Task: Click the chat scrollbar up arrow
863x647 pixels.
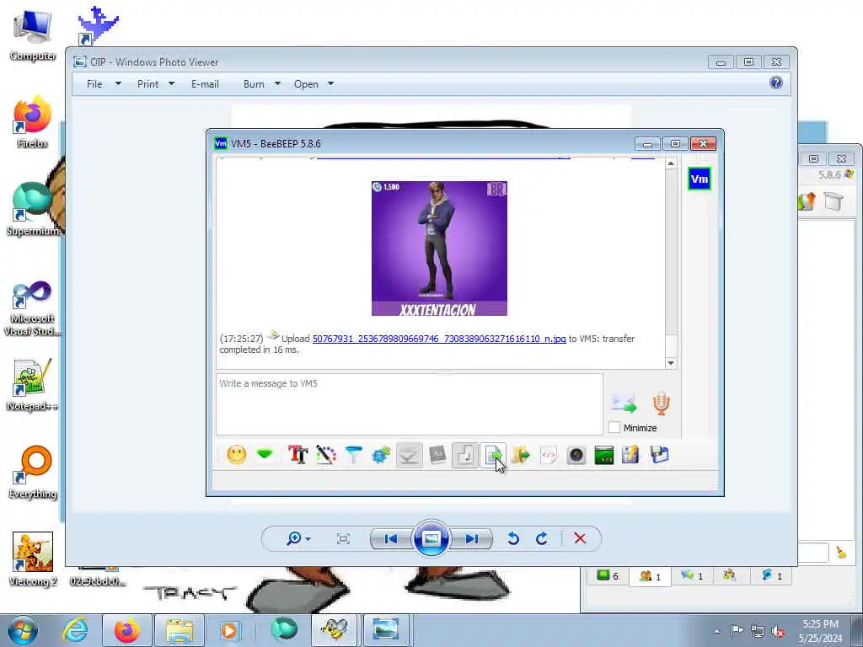Action: click(x=670, y=163)
